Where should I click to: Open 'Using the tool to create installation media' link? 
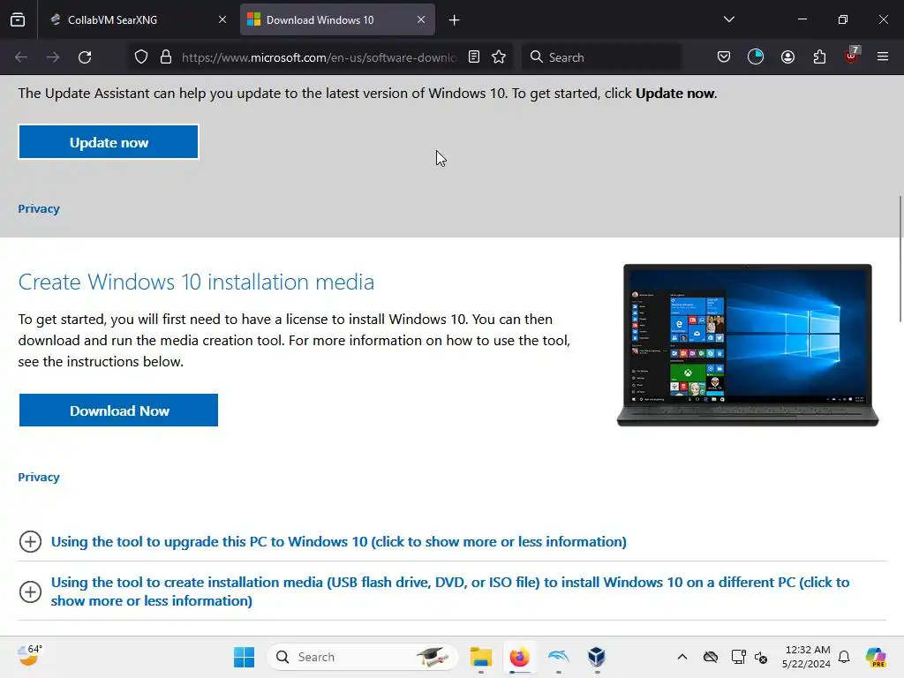pyautogui.click(x=449, y=591)
